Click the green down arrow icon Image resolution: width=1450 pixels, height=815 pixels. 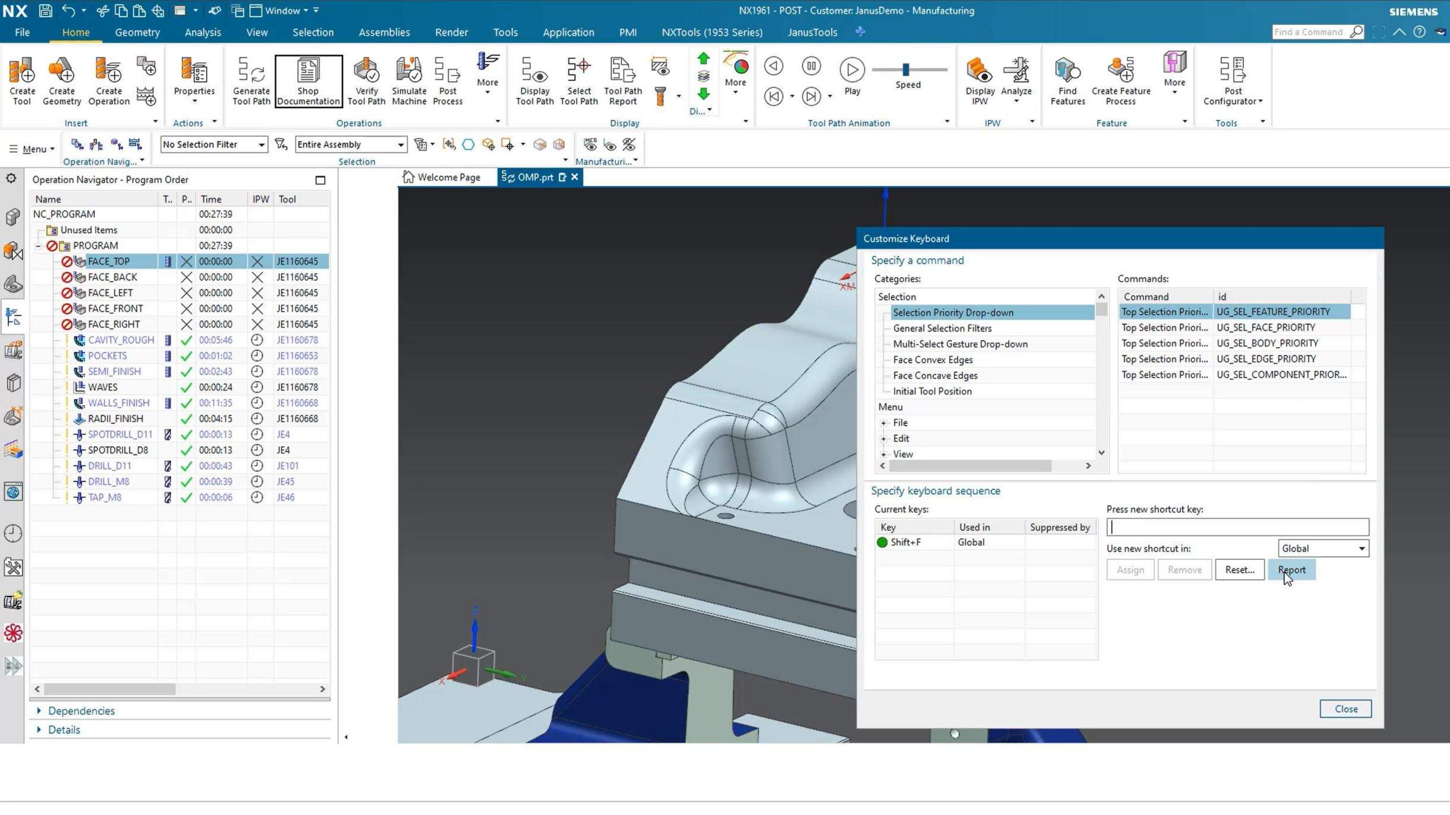pyautogui.click(x=703, y=94)
